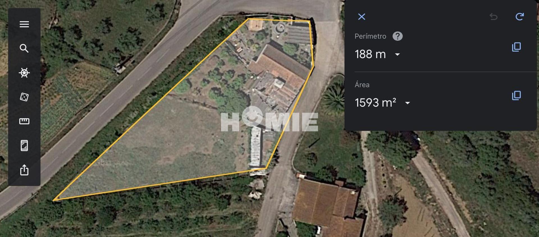Launch Voyager ship wheel icon
This screenshot has height=237, width=539.
(x=24, y=73)
